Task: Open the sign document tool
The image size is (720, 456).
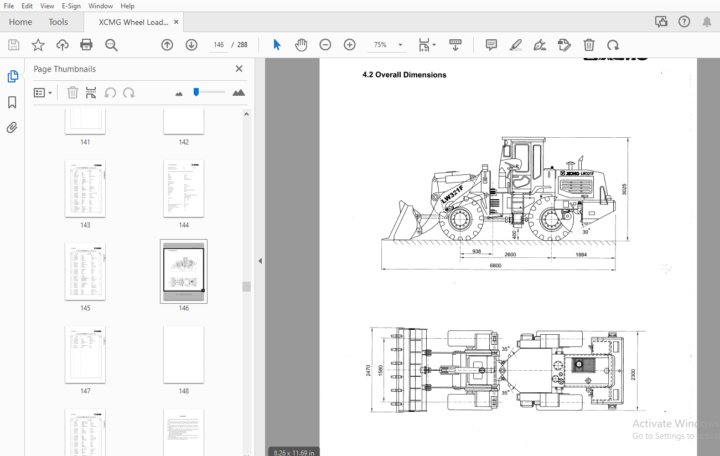Action: coord(540,45)
